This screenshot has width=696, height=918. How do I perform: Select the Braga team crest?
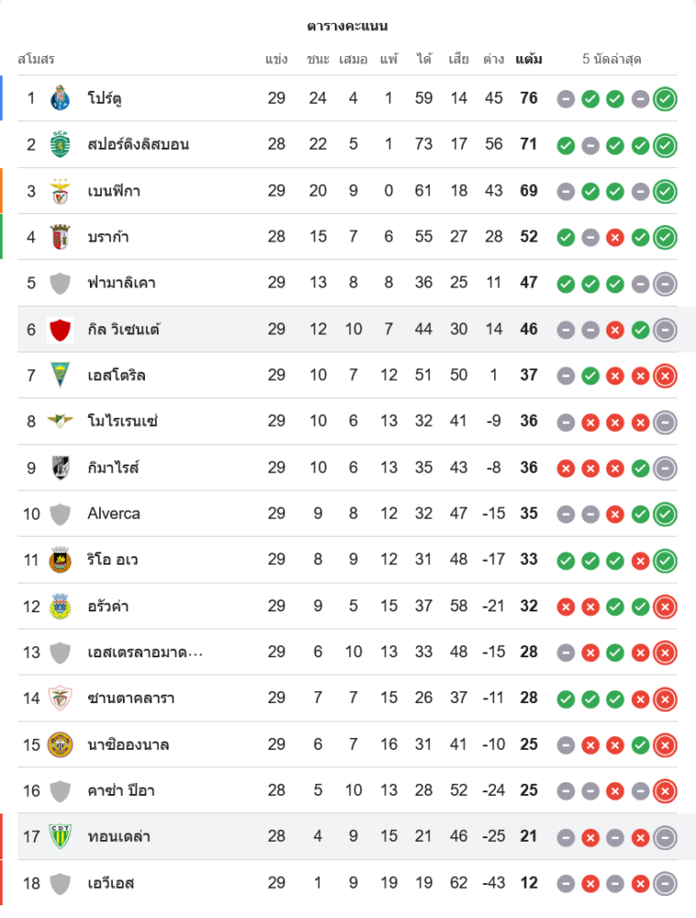[x=61, y=237]
